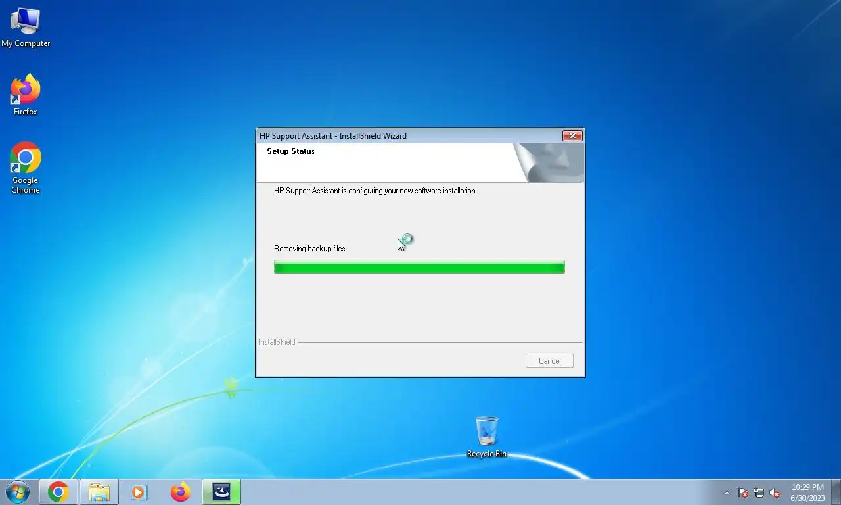The image size is (841, 505).
Task: Launch Firefox from the taskbar
Action: (180, 492)
